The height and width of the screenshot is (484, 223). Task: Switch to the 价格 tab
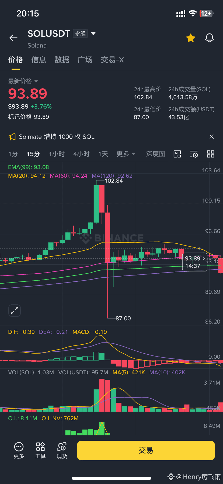pyautogui.click(x=16, y=60)
